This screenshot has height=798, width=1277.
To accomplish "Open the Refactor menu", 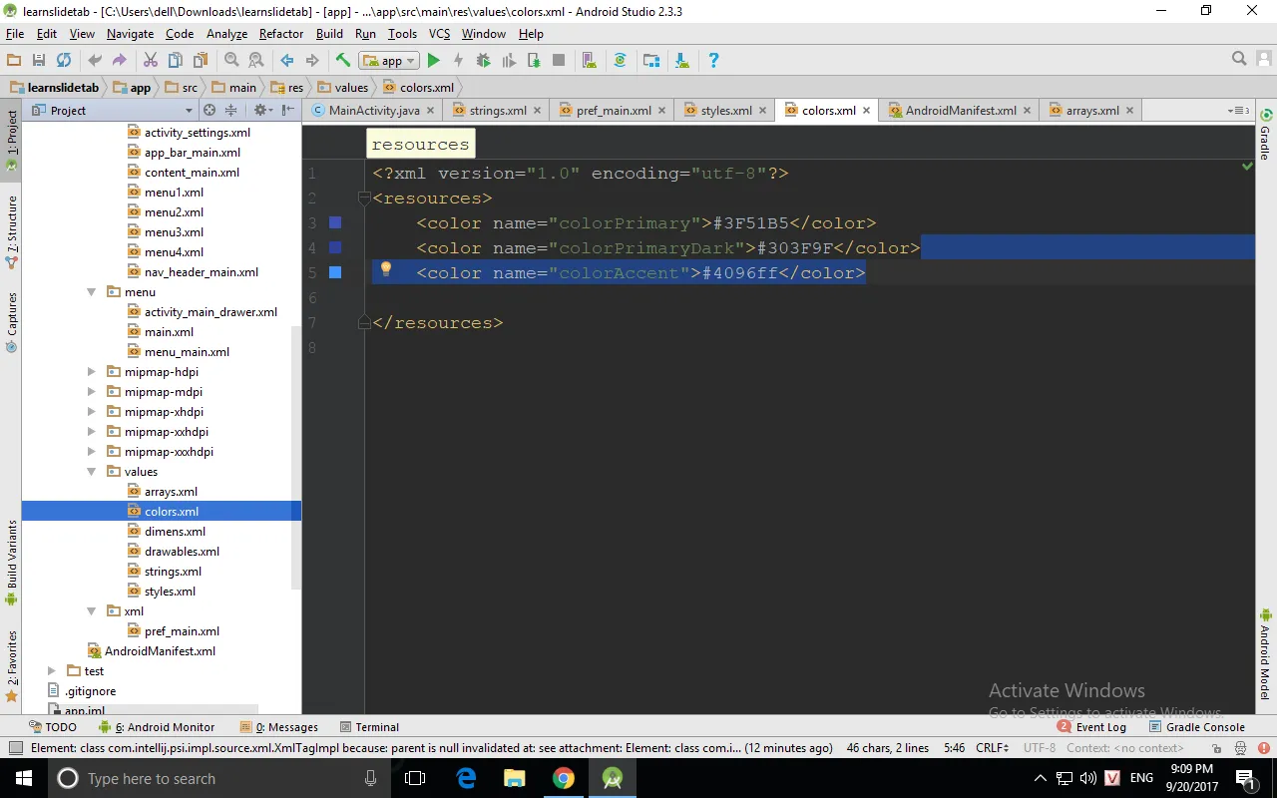I will 281,34.
